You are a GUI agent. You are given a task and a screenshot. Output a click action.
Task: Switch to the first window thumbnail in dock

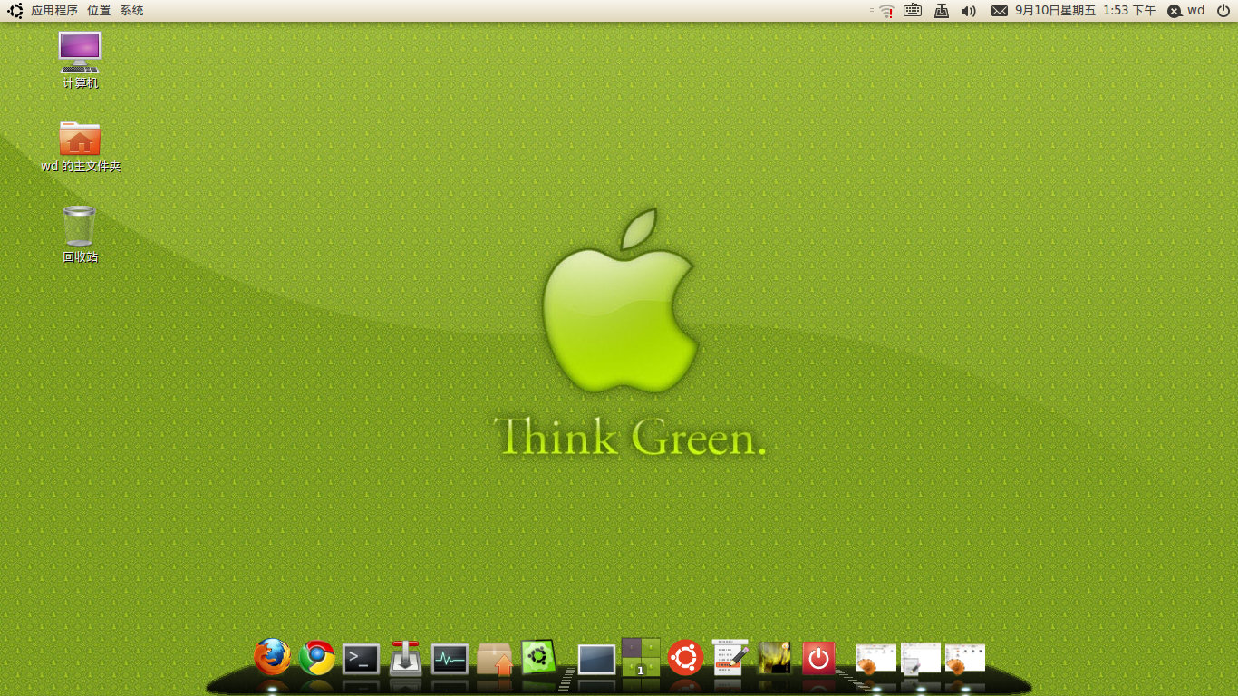(876, 659)
